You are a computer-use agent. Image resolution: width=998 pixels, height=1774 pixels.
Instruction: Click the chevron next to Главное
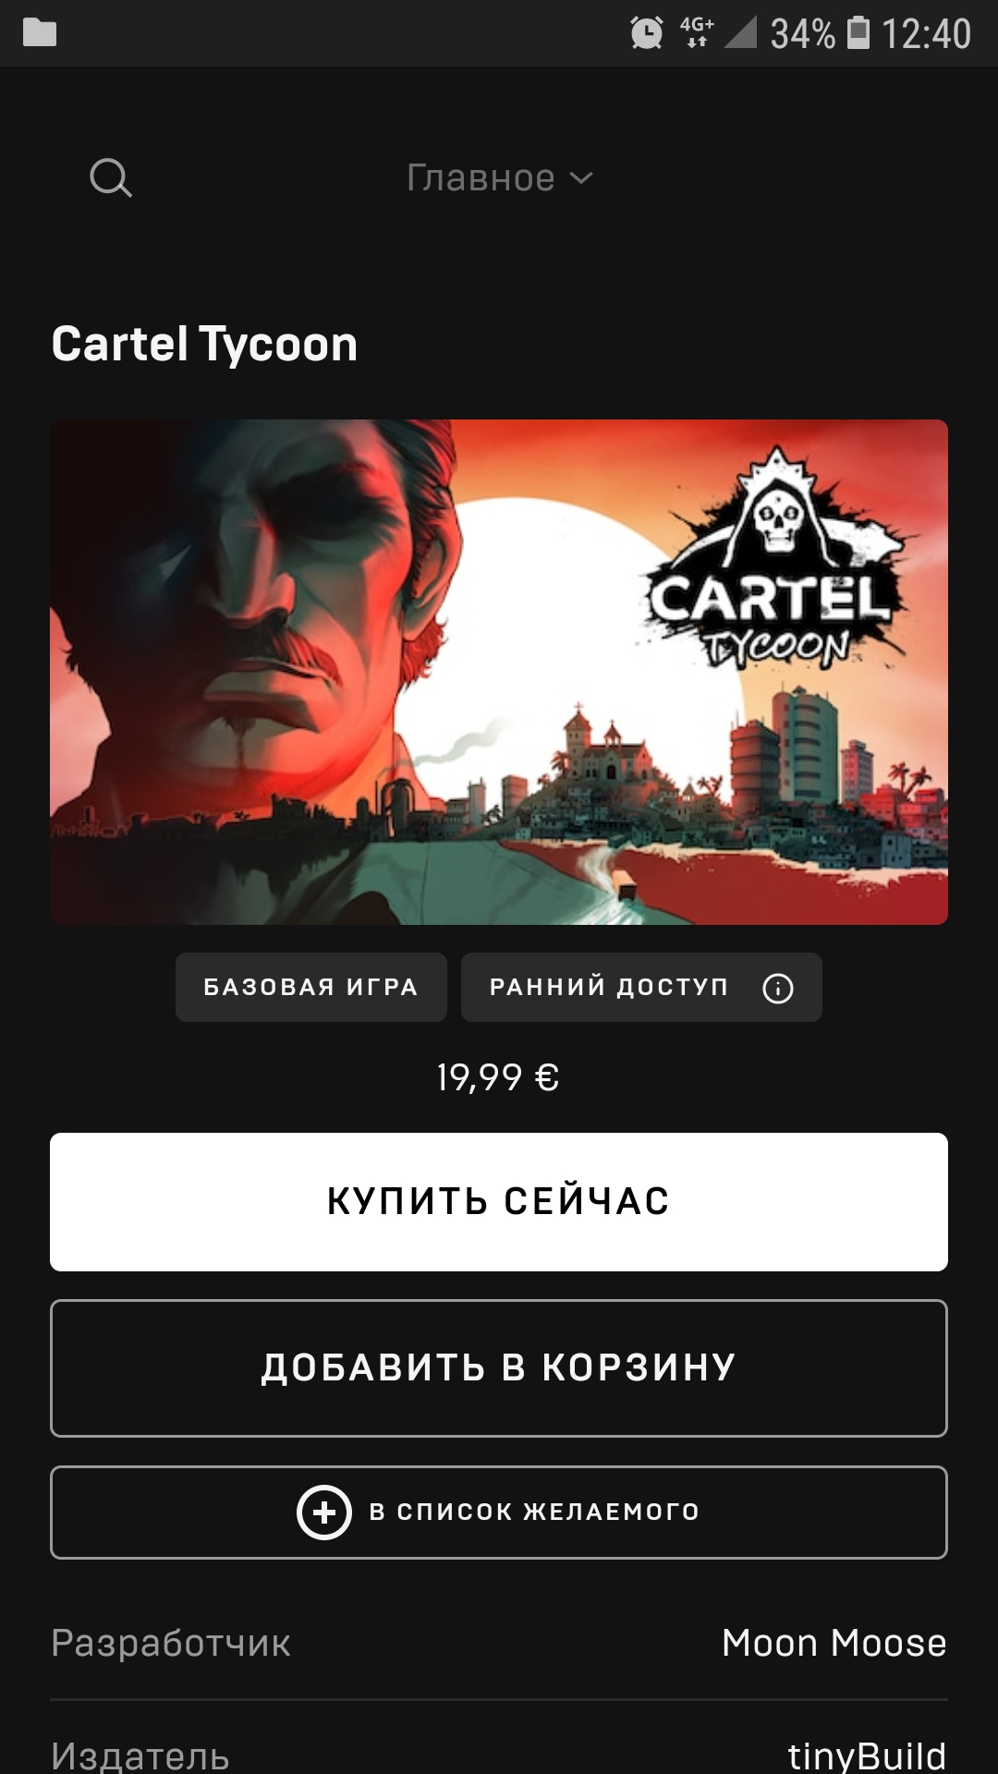coord(580,178)
